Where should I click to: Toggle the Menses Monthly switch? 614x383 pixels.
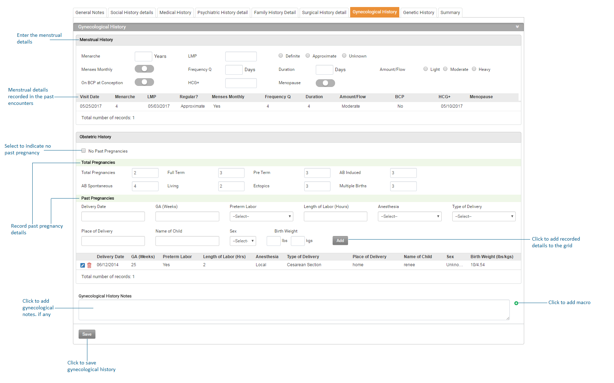pyautogui.click(x=144, y=69)
